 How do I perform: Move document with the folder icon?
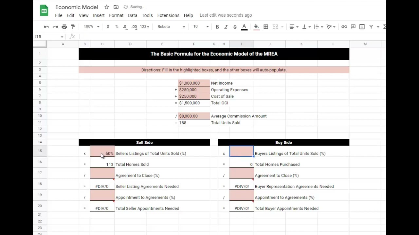tap(116, 7)
